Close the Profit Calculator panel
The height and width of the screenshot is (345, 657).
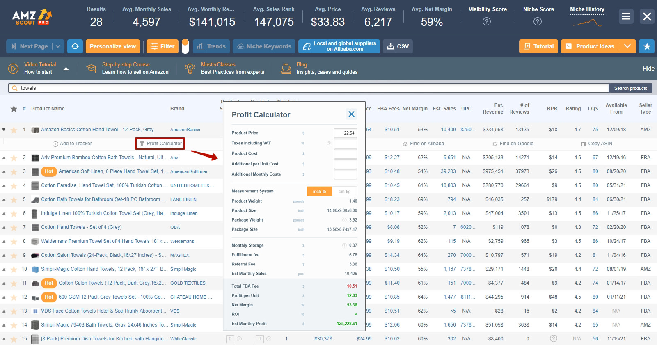tap(351, 114)
